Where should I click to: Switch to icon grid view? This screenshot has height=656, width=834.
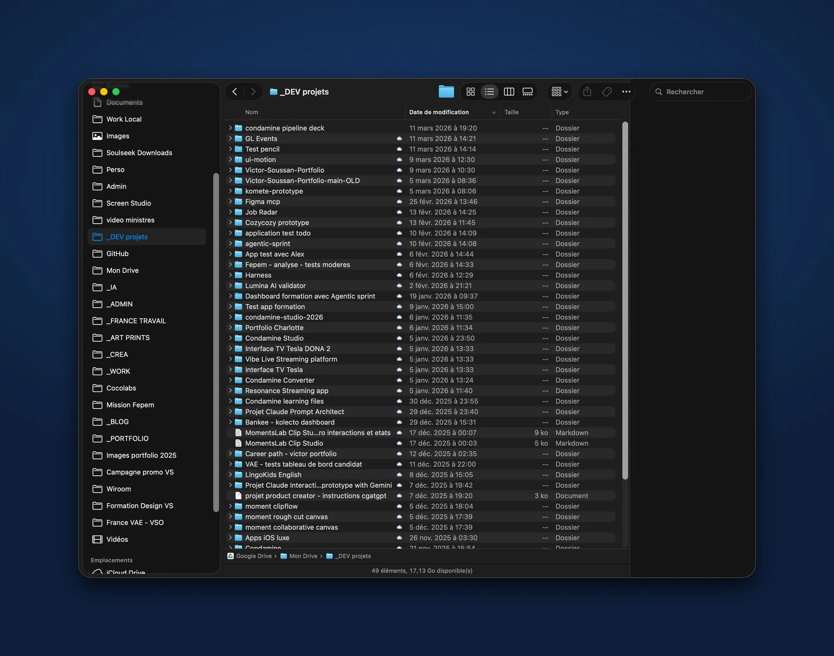point(470,92)
